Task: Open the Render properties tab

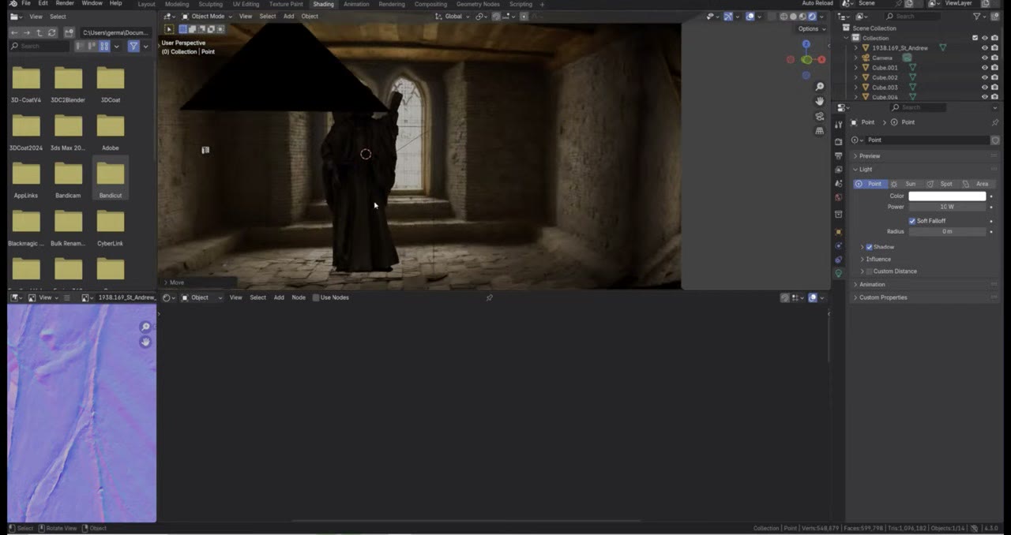Action: coord(839,141)
